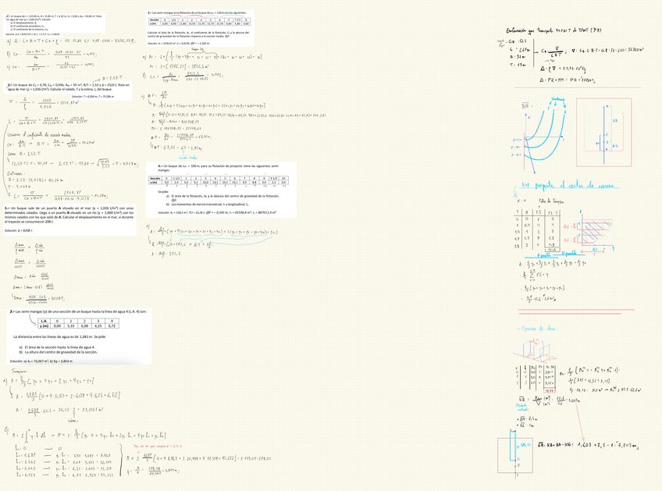Select the problem "Las semi-mangas (y) de una sección de un buque"
The image size is (662, 491).
click(79, 336)
